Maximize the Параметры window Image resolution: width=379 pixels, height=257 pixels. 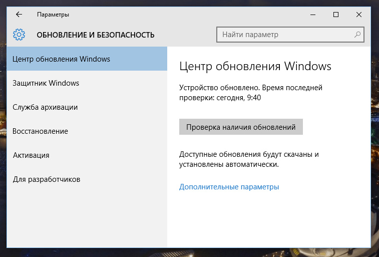[x=336, y=15]
